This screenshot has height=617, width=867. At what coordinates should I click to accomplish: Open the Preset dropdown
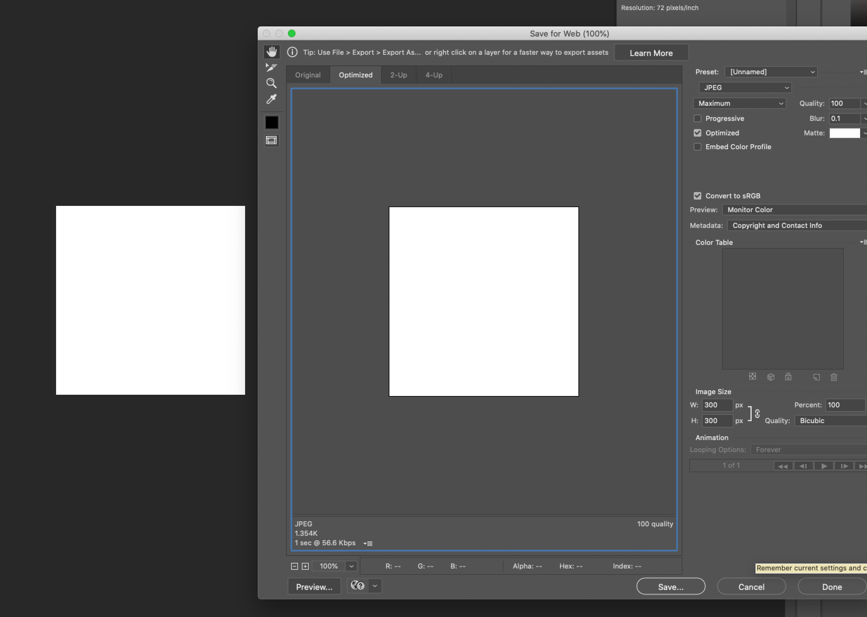pos(771,71)
